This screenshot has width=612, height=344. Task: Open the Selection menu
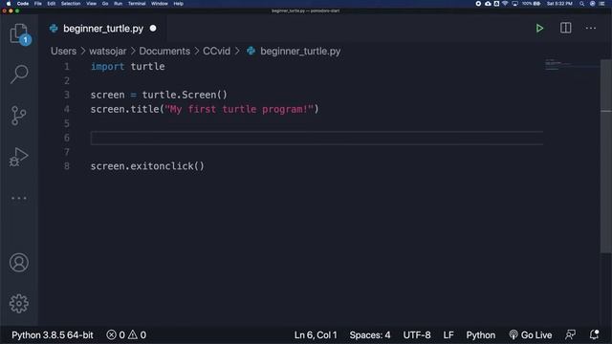71,4
